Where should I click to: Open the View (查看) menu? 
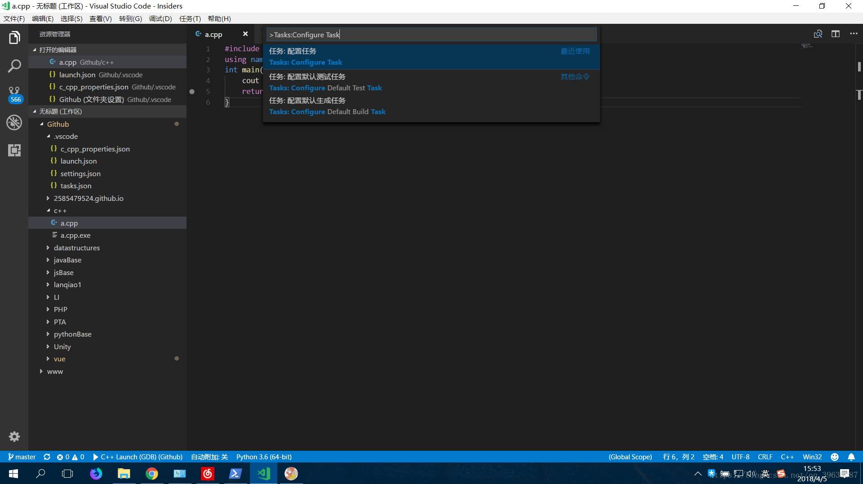[x=100, y=18]
